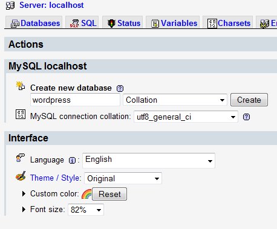Click the server icon beside Server: localhost
The width and height of the screenshot is (277, 229).
[x=10, y=5]
